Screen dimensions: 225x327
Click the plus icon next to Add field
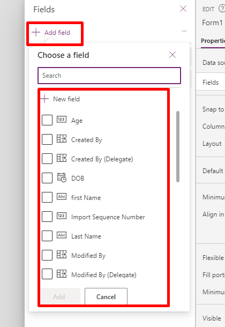coord(36,32)
